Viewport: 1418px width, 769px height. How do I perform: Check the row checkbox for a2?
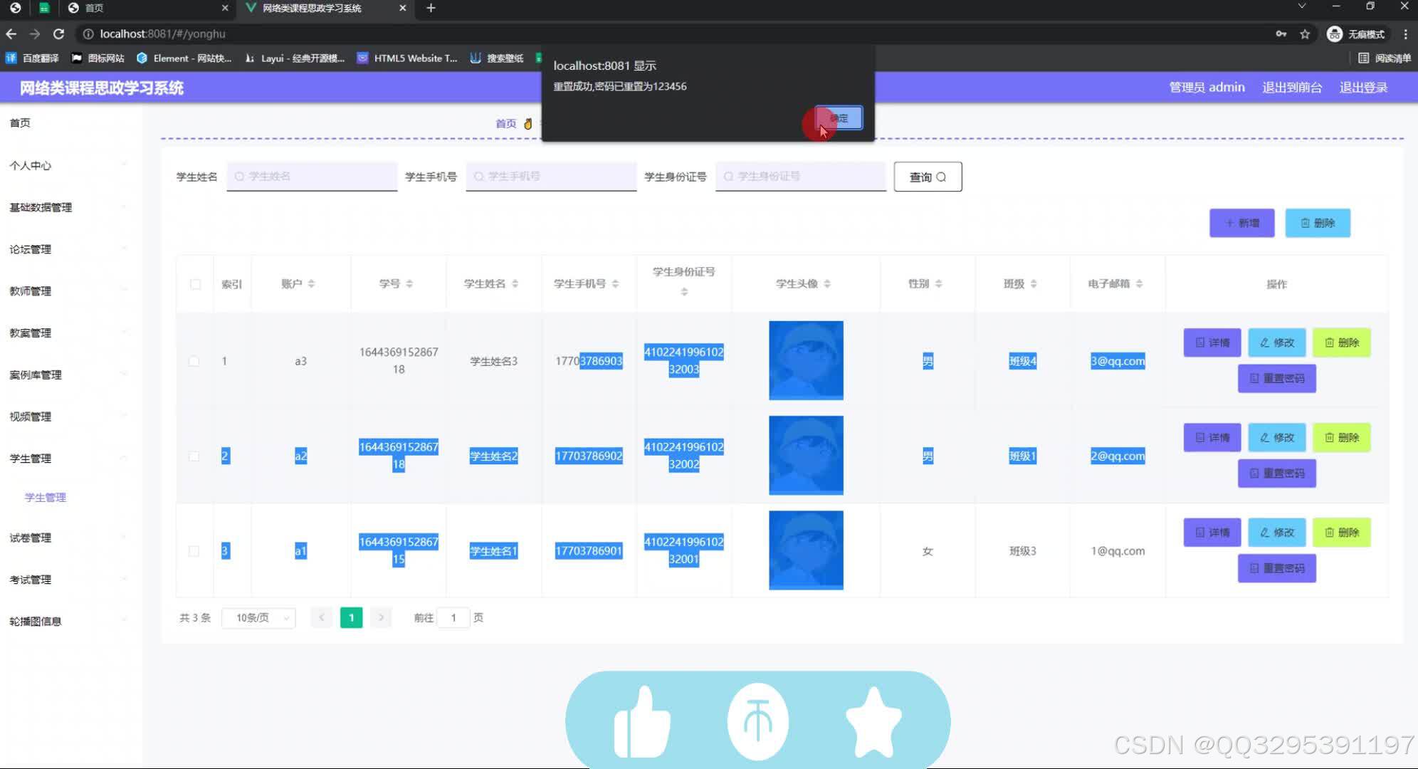[194, 456]
